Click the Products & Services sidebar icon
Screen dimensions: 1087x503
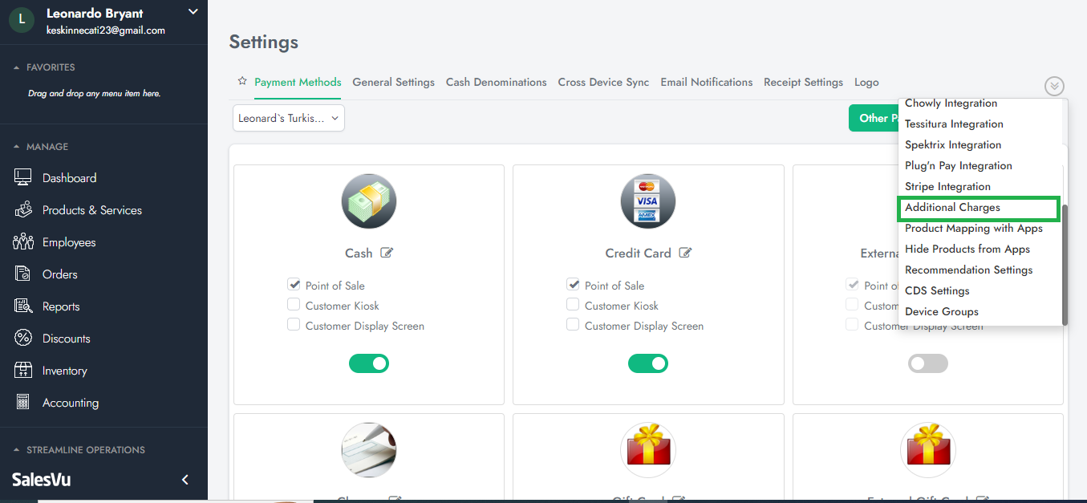coord(23,210)
